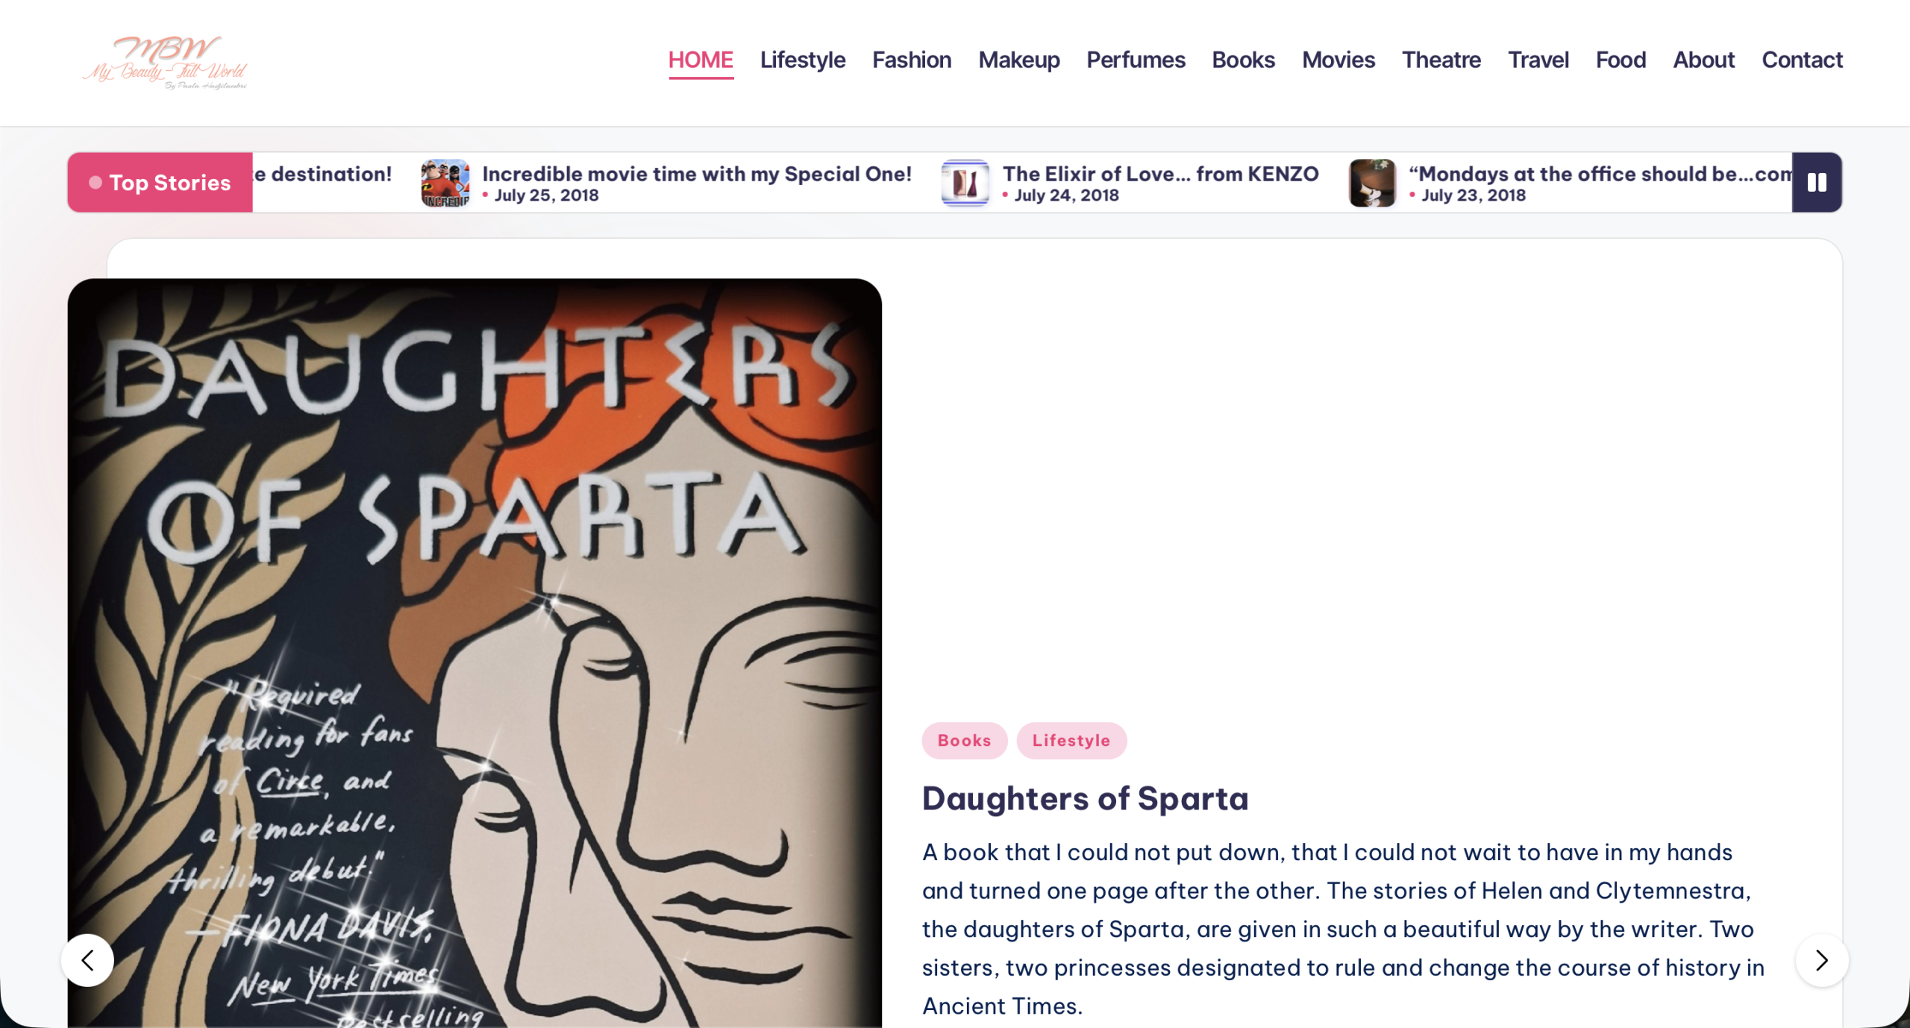Open 'Incredible movie time with my Special One!'

[697, 174]
